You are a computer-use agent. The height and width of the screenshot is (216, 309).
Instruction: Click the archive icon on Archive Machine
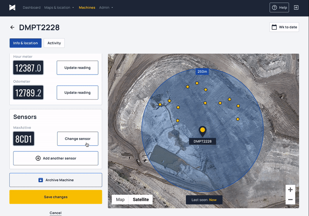click(41, 180)
